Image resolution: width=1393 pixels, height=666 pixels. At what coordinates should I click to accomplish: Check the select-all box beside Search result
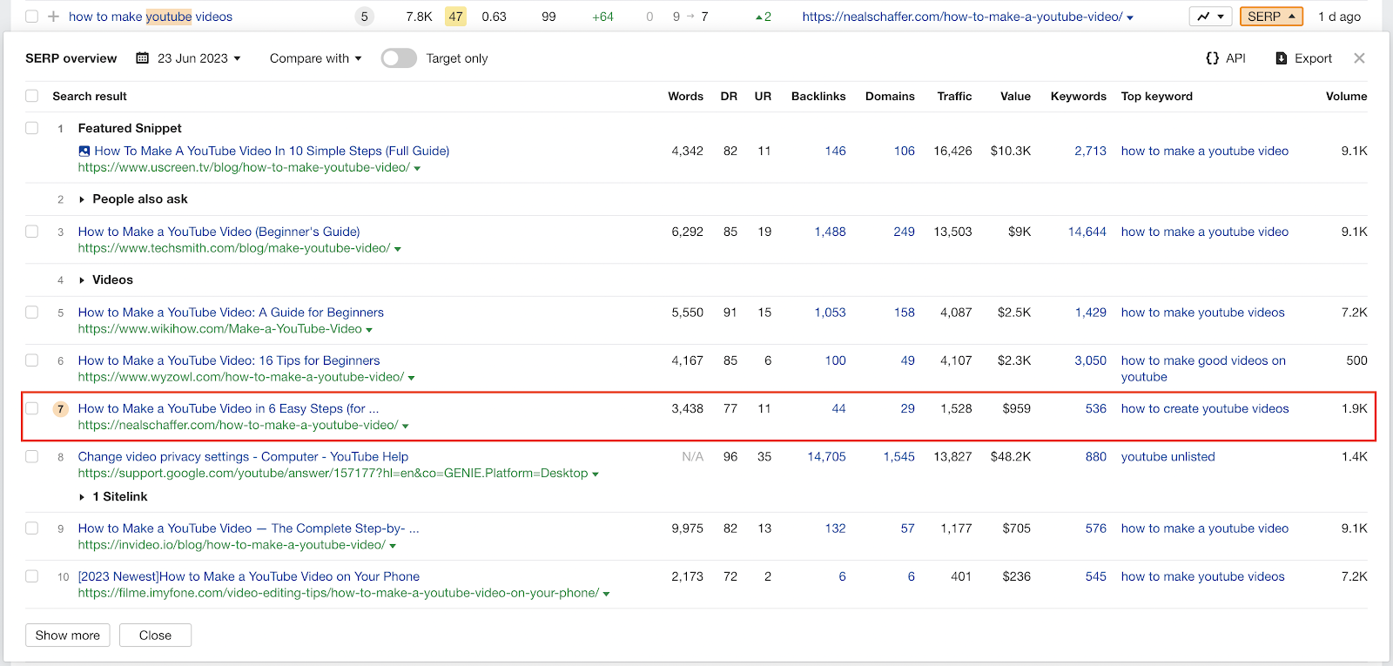click(32, 96)
